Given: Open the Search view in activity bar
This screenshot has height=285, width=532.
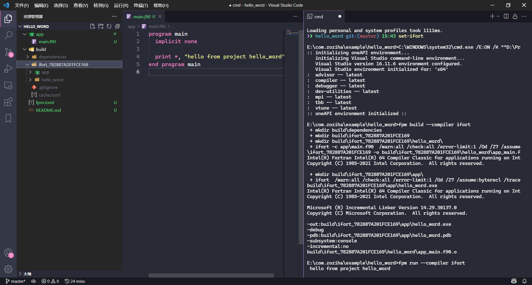Looking at the screenshot, I should 8,35.
